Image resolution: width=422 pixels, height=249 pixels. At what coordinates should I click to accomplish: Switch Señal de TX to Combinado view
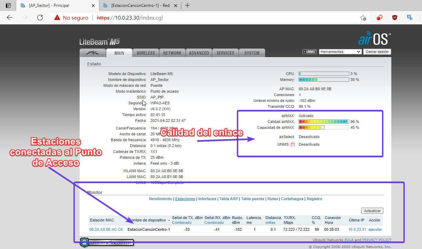(182, 223)
